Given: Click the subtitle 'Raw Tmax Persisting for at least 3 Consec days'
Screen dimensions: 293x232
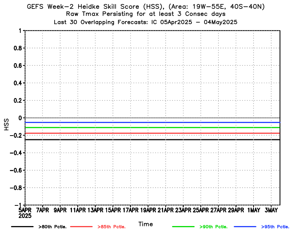Looking at the screenshot, I should pyautogui.click(x=146, y=14).
